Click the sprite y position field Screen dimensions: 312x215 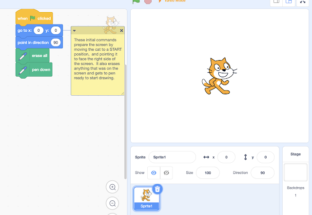click(265, 157)
